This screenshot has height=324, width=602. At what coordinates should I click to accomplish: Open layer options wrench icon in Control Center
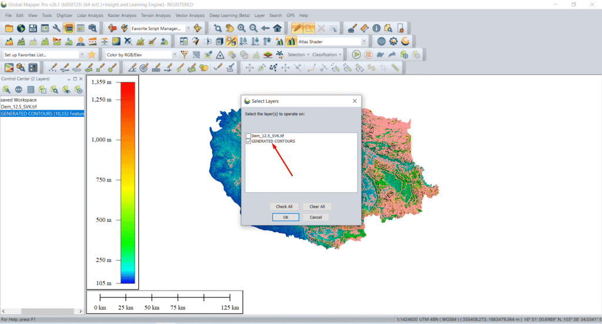pyautogui.click(x=6, y=90)
